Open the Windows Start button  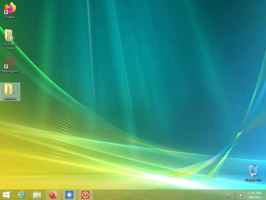point(6,195)
